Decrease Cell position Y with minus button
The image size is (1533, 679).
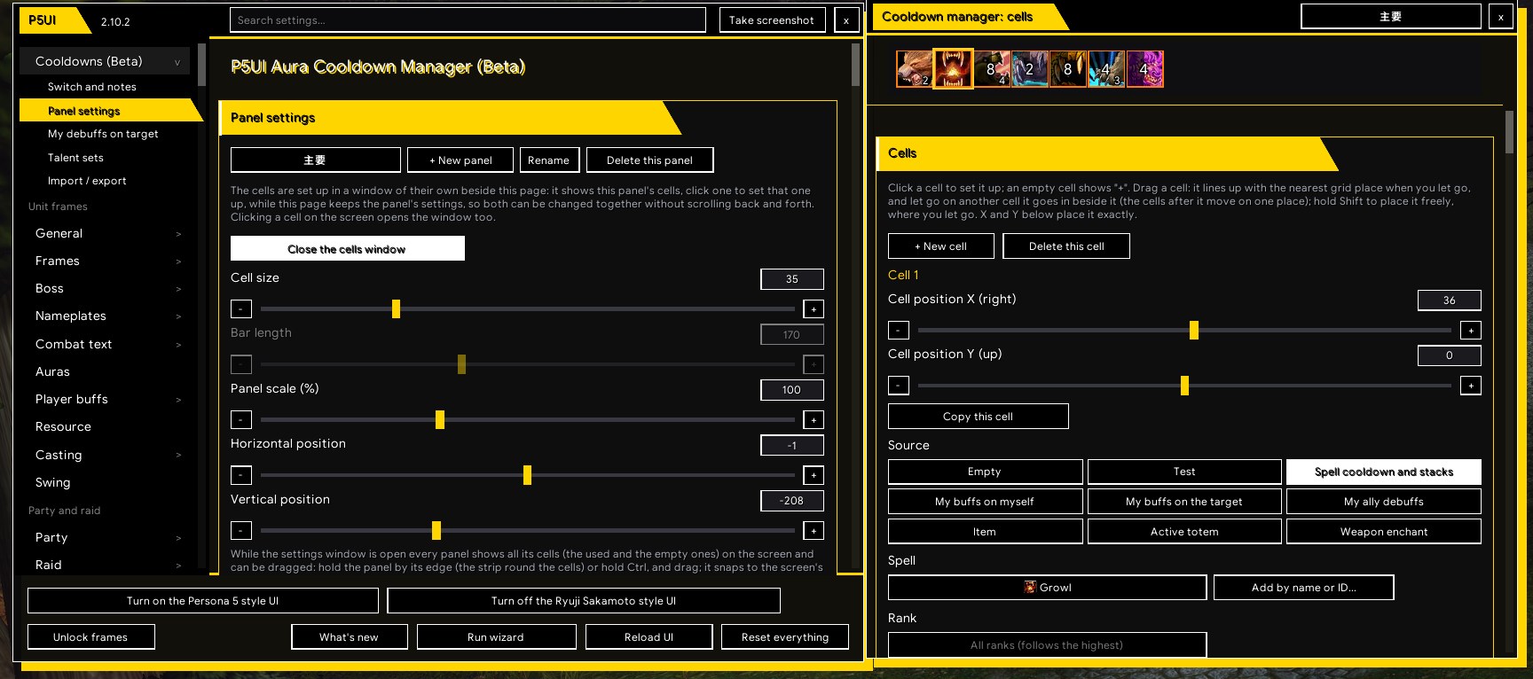pos(899,386)
